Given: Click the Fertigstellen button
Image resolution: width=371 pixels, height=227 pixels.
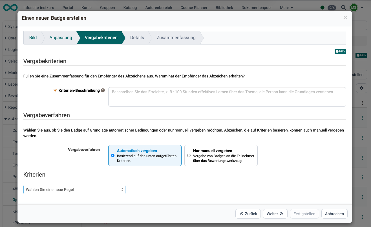Looking at the screenshot, I should coord(304,214).
